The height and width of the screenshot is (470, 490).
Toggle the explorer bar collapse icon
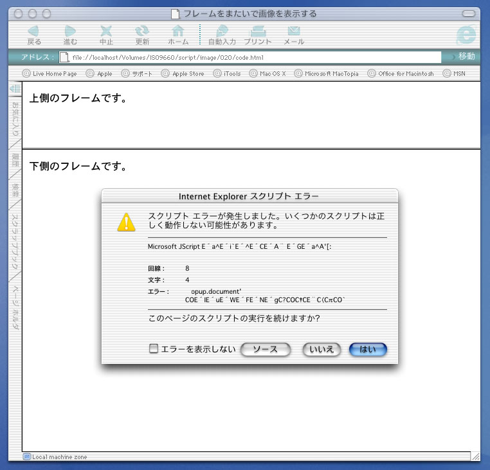[x=15, y=89]
